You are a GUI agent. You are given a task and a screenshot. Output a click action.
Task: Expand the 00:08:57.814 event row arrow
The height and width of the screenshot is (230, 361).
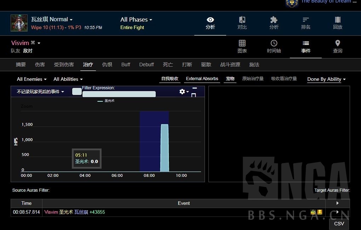point(338,212)
